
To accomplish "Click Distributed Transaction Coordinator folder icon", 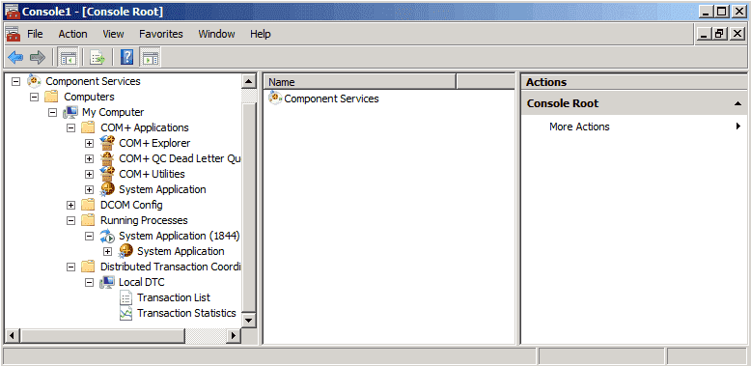I will [x=88, y=267].
